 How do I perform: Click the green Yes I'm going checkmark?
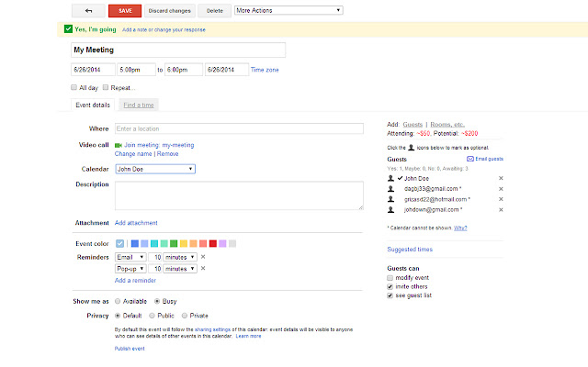[68, 29]
